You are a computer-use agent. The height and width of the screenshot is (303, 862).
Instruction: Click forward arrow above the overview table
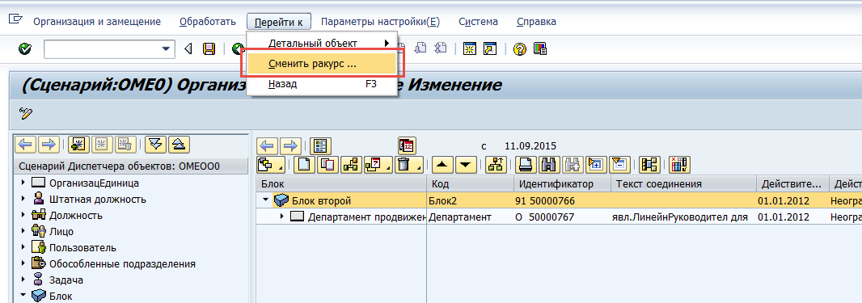click(290, 146)
